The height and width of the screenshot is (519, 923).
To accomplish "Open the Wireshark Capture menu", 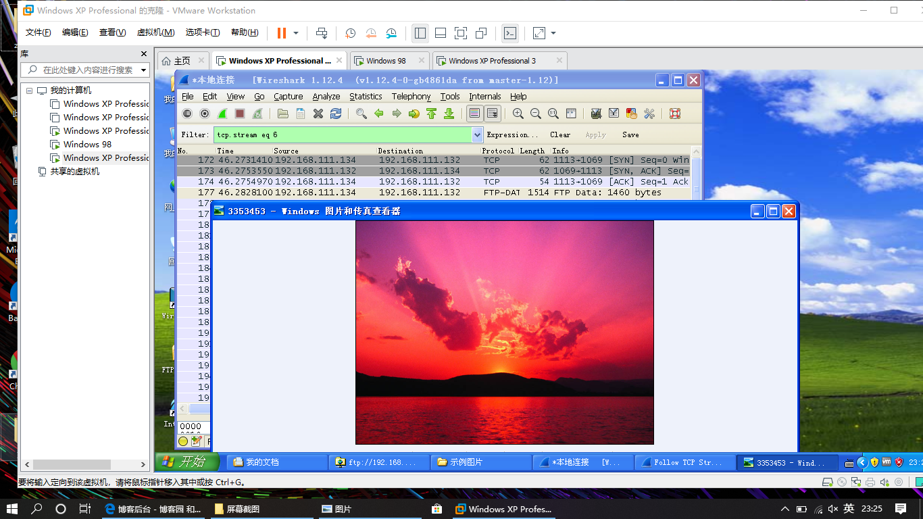I will pos(289,97).
